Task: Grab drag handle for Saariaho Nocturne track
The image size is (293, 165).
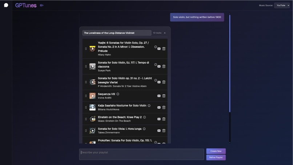Action: click(86, 108)
